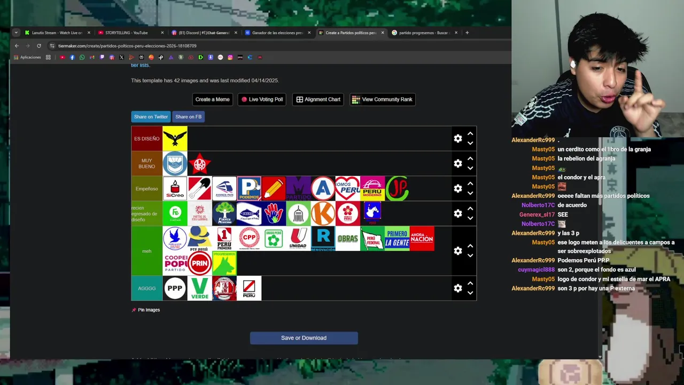Select the APRA red star logo
684x385 pixels.
click(x=200, y=164)
